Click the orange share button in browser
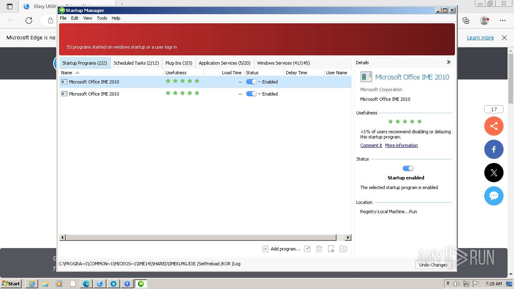Viewport: 514px width, 289px height. (494, 126)
